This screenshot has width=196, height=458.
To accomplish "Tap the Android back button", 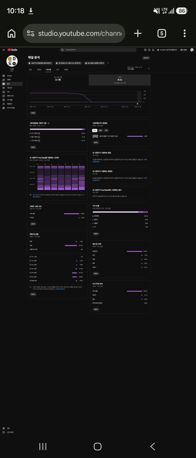I will pos(152,446).
